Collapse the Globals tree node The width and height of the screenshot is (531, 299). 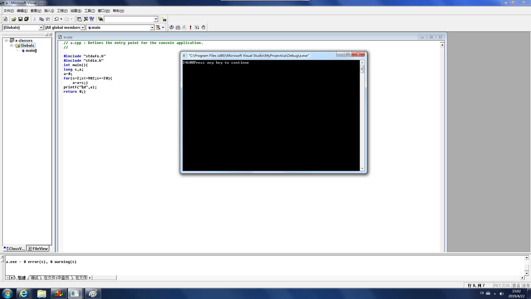11,45
